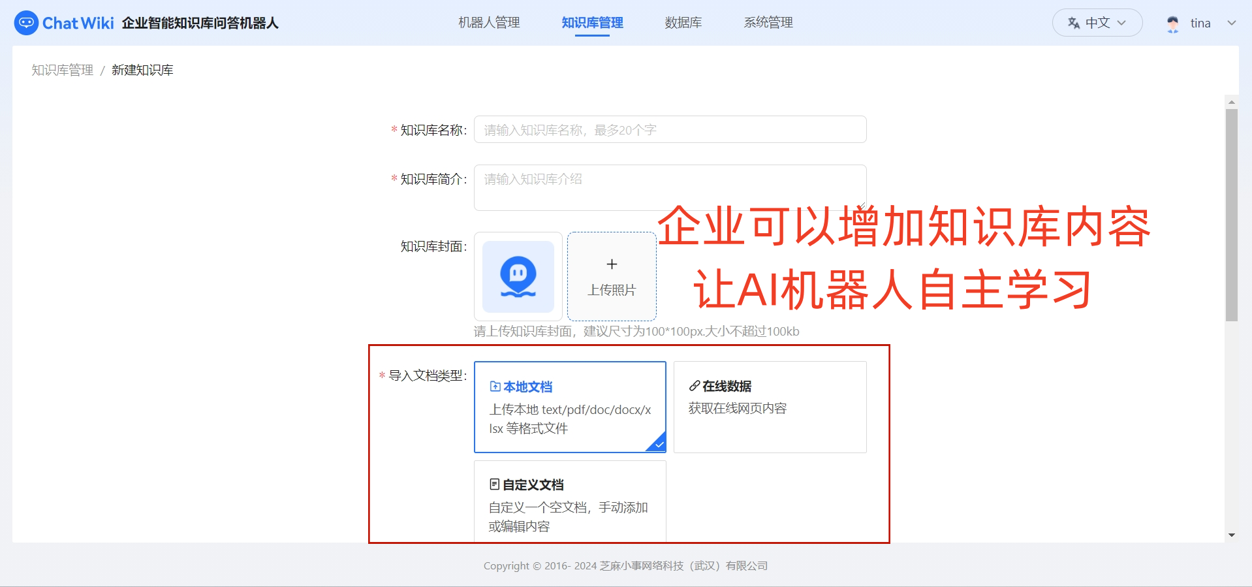Select the 在线数据 import type
1252x587 pixels.
tap(770, 407)
